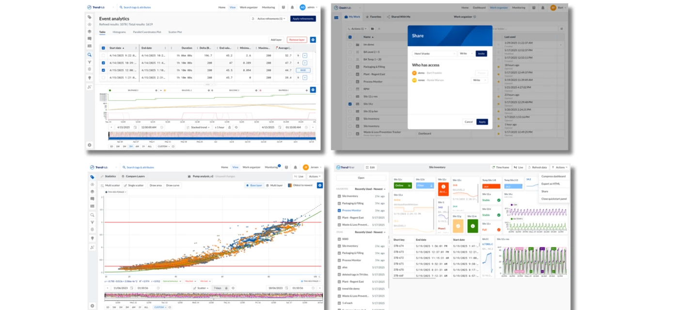Viewport: 698px width, 310px height.
Task: Open Scatter chart type dropdown
Action: tap(202, 288)
